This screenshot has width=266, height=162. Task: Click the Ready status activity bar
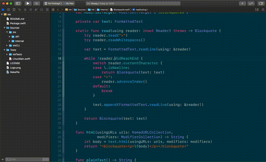coord(133,3)
